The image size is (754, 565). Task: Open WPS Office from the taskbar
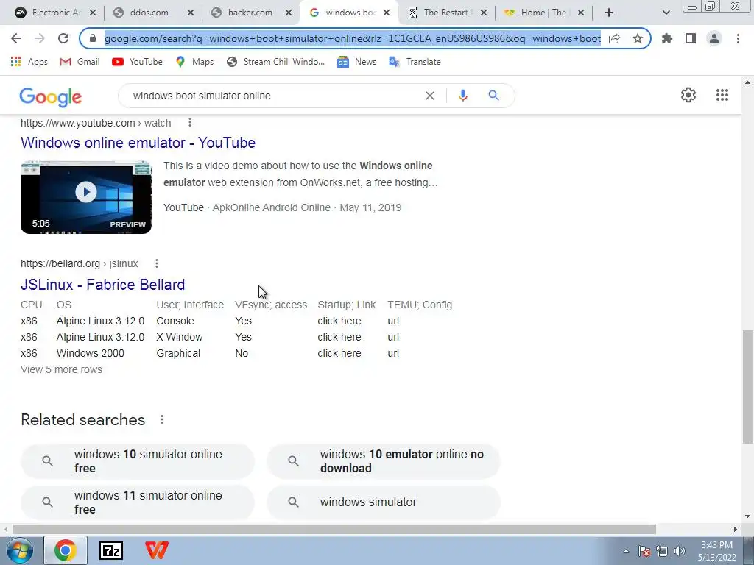[157, 550]
